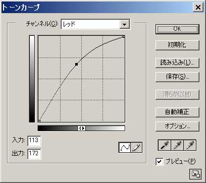The image size is (206, 183).
Task: Toggle the プレビュー checkbox
Action: point(160,162)
